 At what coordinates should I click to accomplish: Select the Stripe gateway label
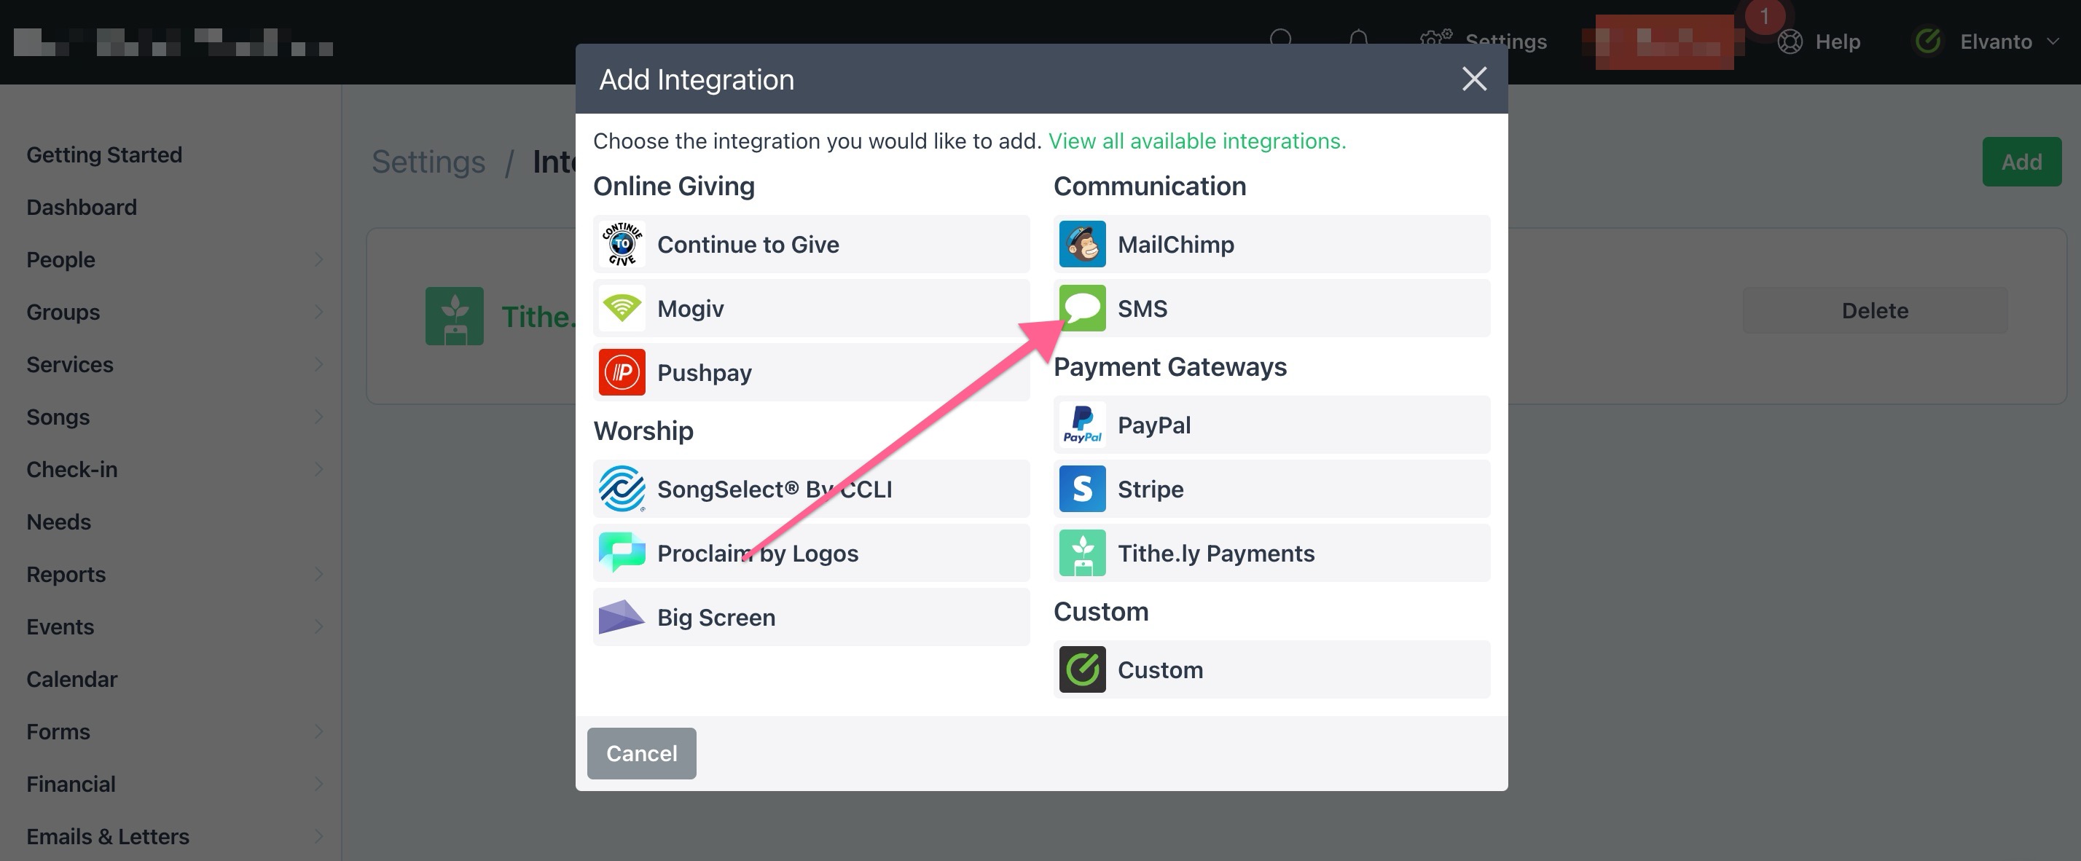(x=1151, y=490)
